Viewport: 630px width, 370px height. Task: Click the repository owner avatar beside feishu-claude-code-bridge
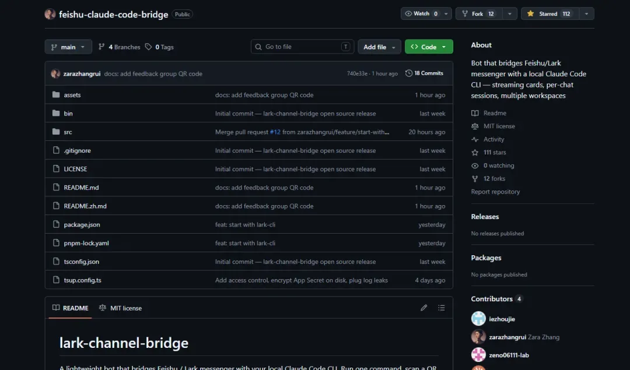pyautogui.click(x=50, y=14)
